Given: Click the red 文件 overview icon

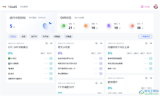Looking at the screenshot, I should coord(132,26).
